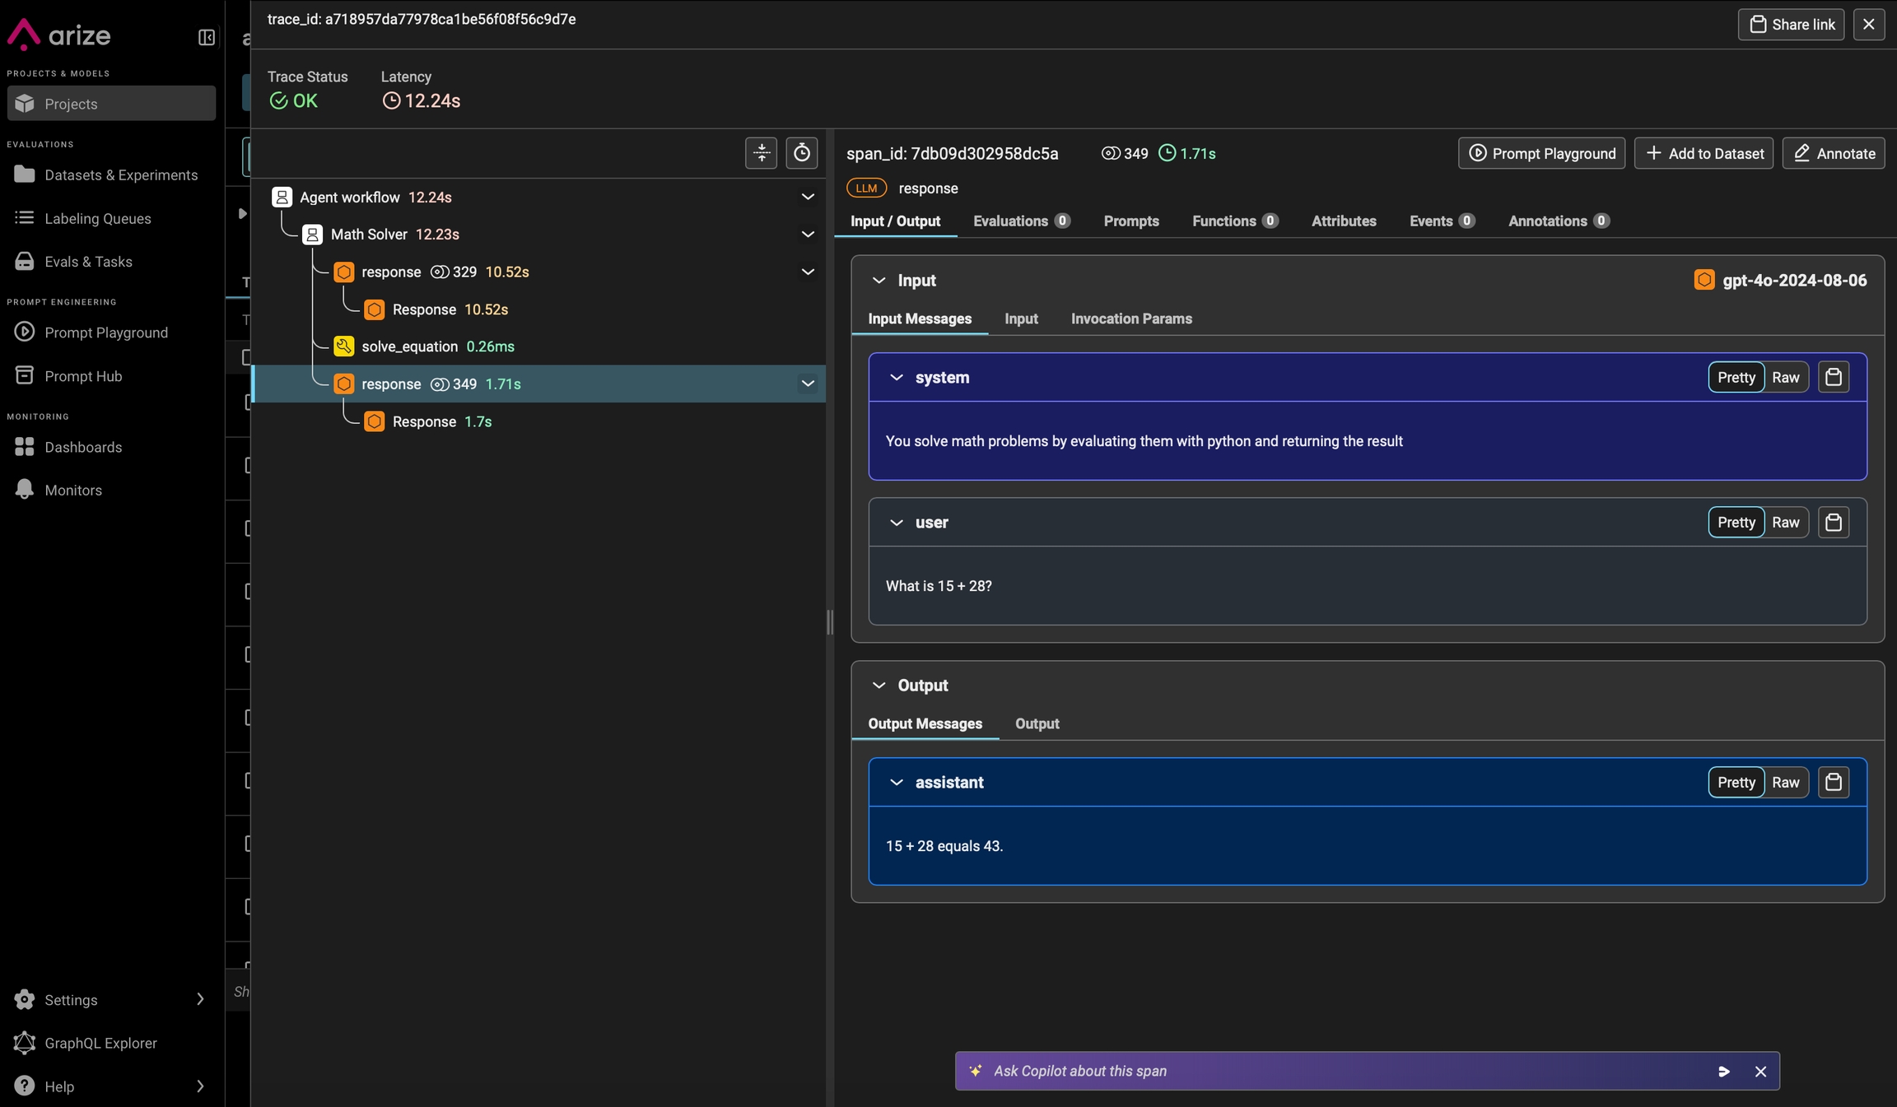
Task: Copy the assistant output with clipboard icon
Action: click(1833, 782)
